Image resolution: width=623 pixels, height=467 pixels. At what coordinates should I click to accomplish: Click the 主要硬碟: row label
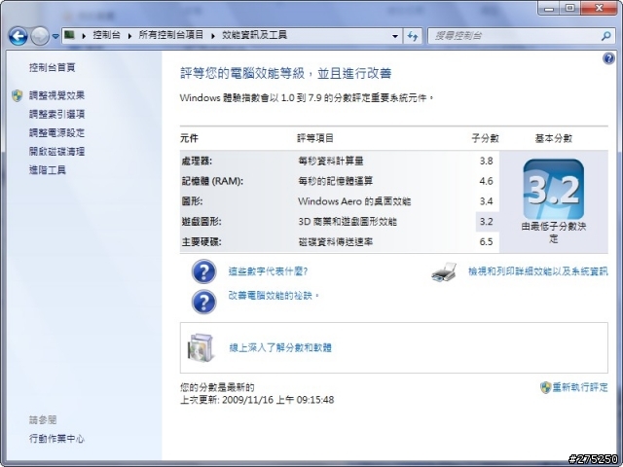[x=202, y=242]
